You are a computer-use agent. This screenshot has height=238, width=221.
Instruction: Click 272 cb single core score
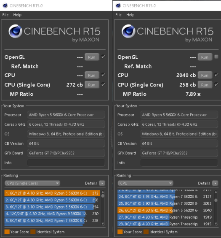pos(75,85)
